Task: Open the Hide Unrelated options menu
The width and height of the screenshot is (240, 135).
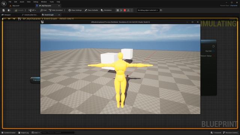Action: (64, 10)
